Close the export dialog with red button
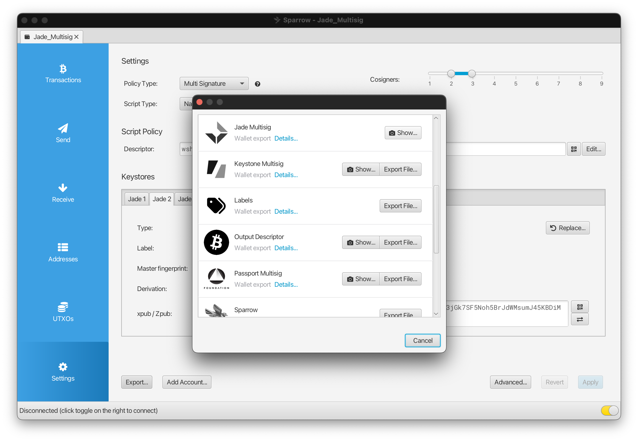 199,102
